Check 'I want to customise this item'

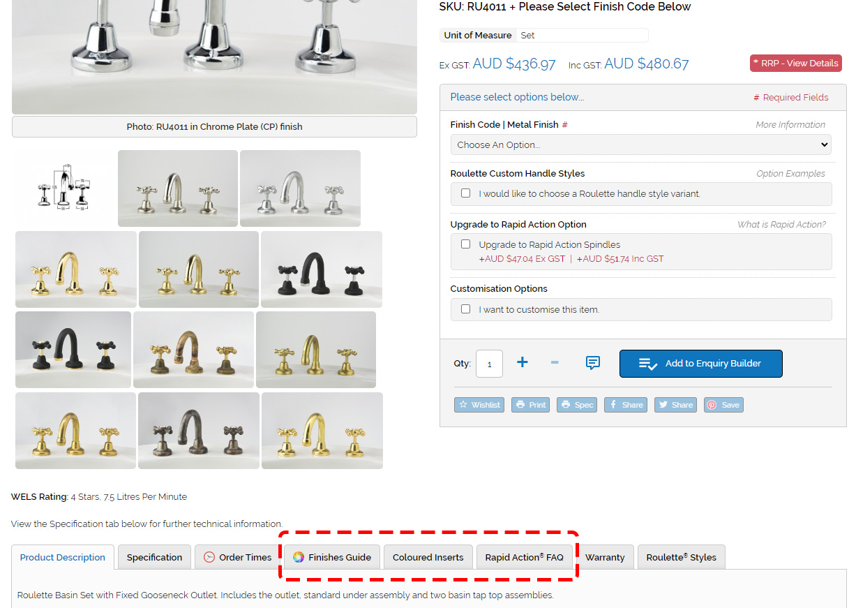coord(466,309)
